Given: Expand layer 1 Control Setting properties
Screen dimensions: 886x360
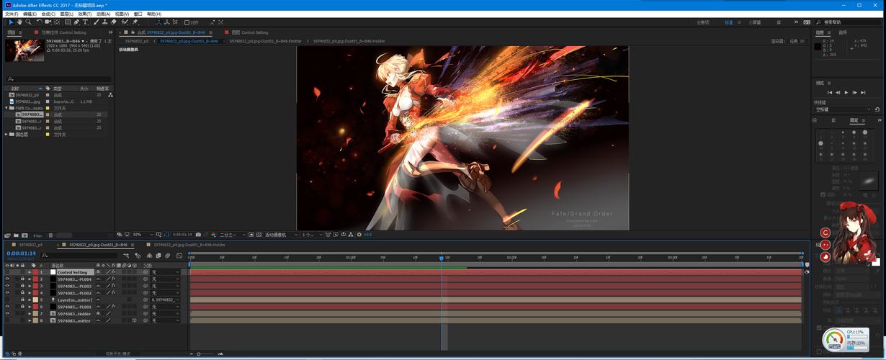Looking at the screenshot, I should point(30,272).
